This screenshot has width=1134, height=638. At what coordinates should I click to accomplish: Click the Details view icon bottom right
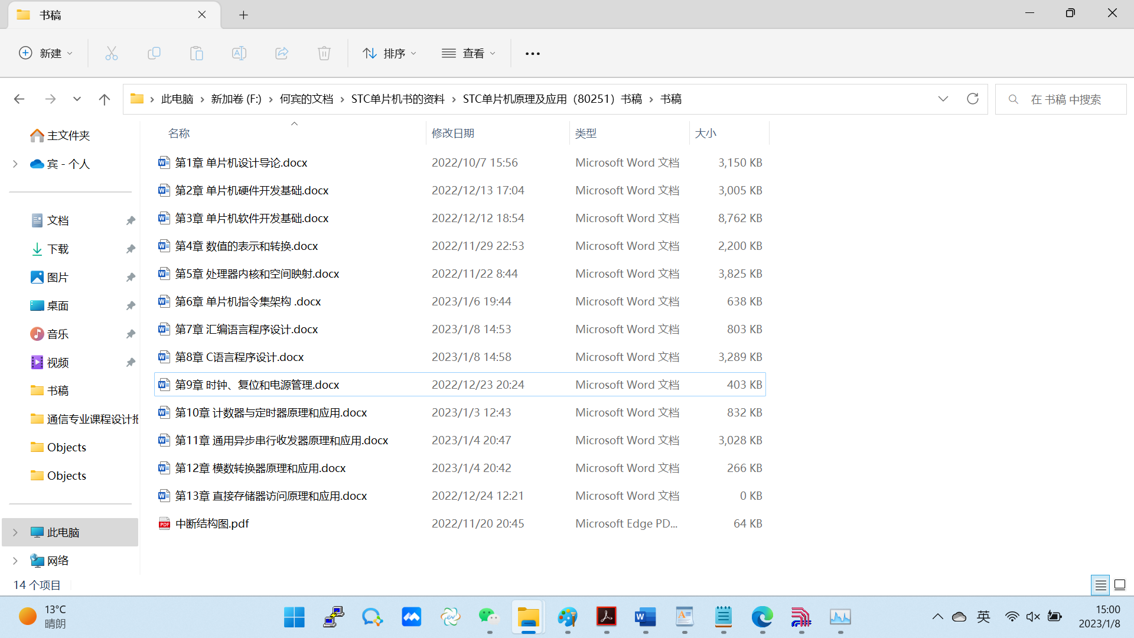(x=1100, y=584)
